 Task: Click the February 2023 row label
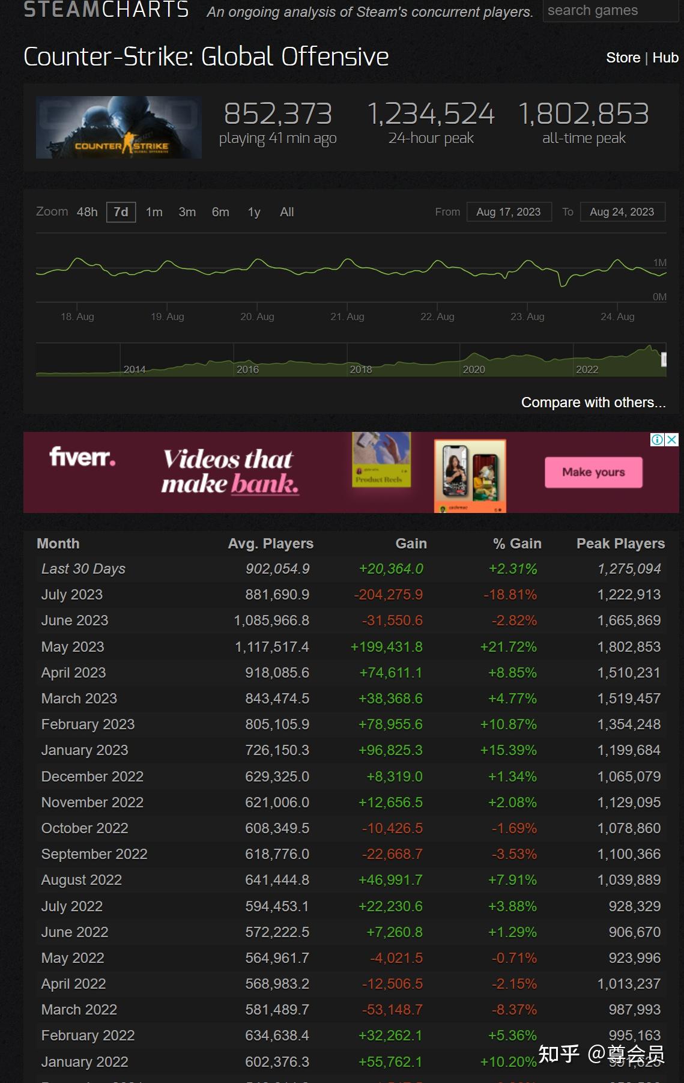(x=88, y=724)
